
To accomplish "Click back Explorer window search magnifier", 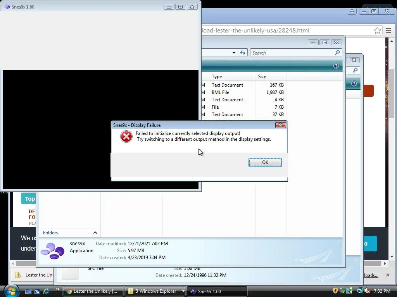I will coord(355,70).
